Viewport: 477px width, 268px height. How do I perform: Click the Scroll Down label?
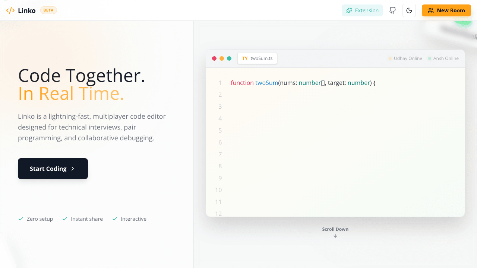pyautogui.click(x=335, y=229)
